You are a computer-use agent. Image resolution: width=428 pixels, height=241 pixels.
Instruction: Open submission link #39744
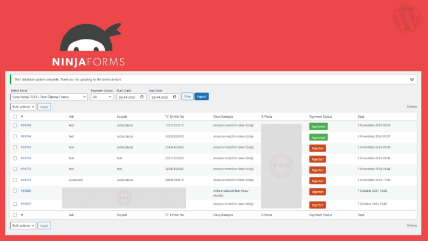(26, 136)
